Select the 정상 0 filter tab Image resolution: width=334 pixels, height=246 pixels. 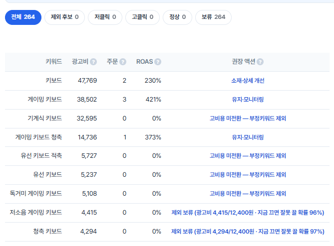point(177,17)
